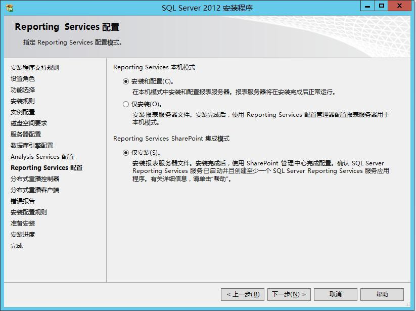Select the 安装和配置(C) radio button
Viewport: 416px width, 311px height.
click(126, 81)
